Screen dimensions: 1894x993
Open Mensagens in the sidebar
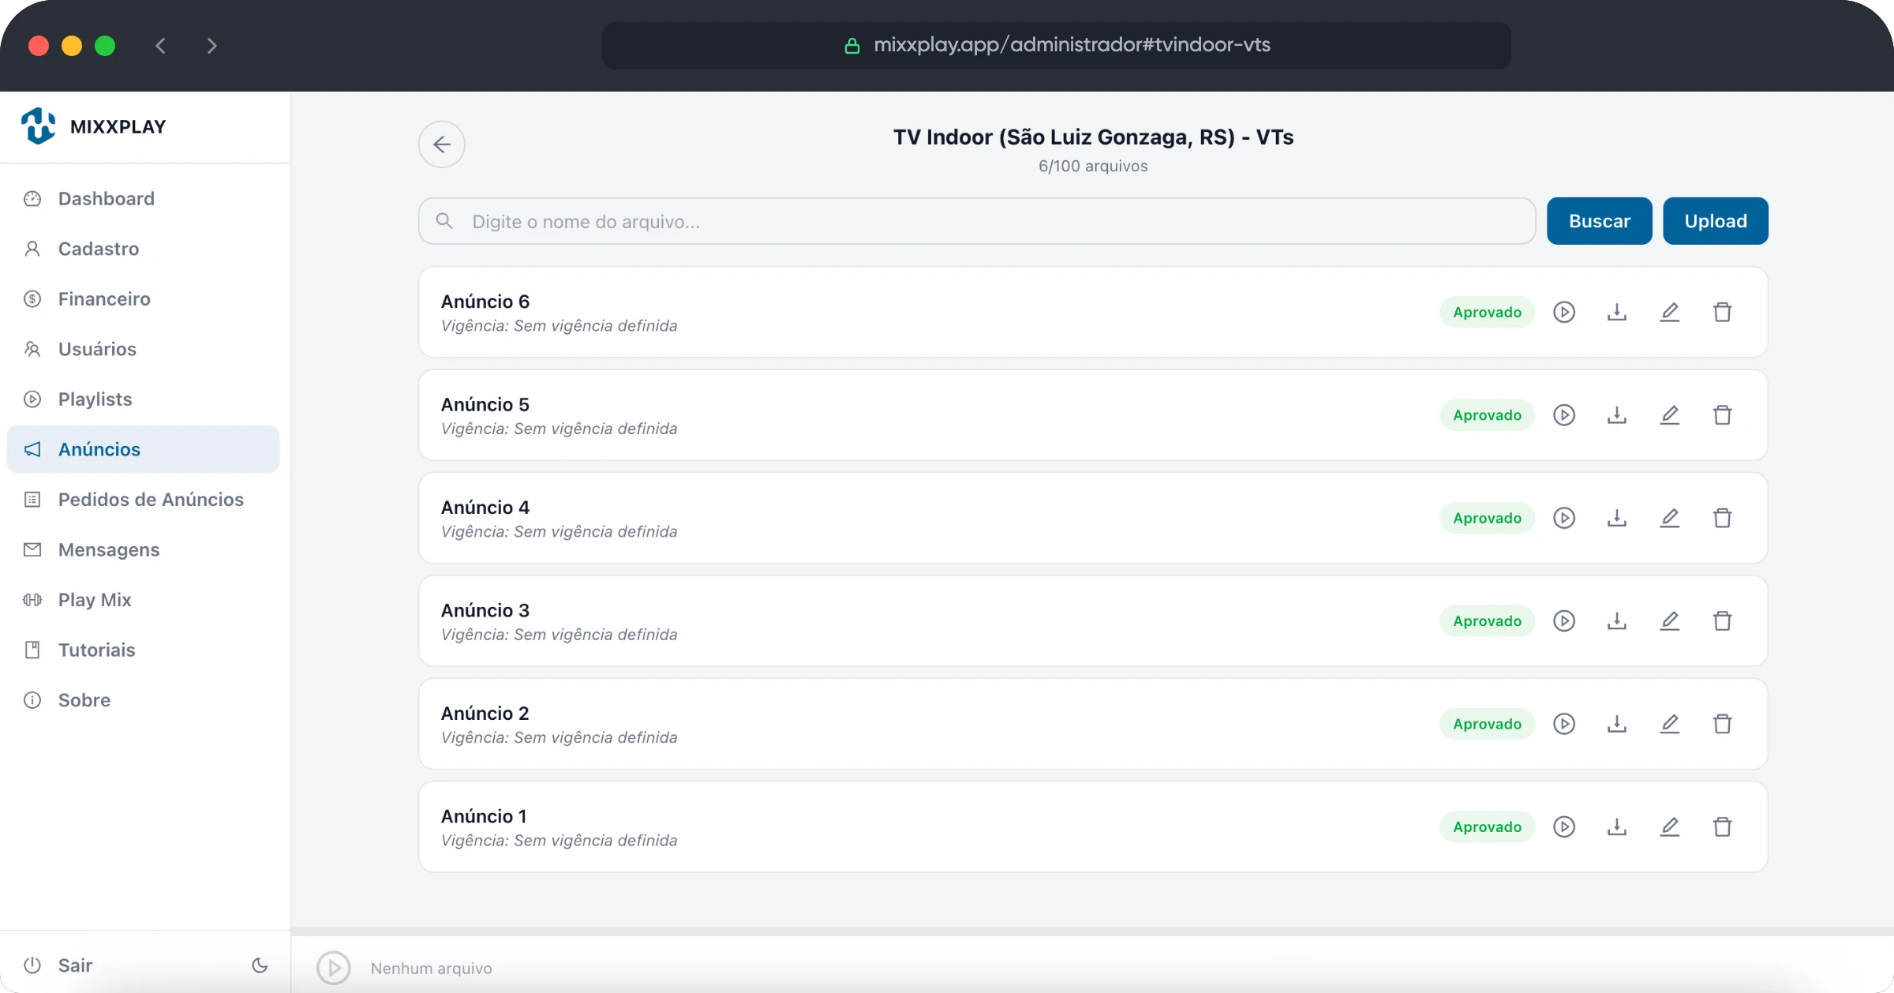point(143,549)
